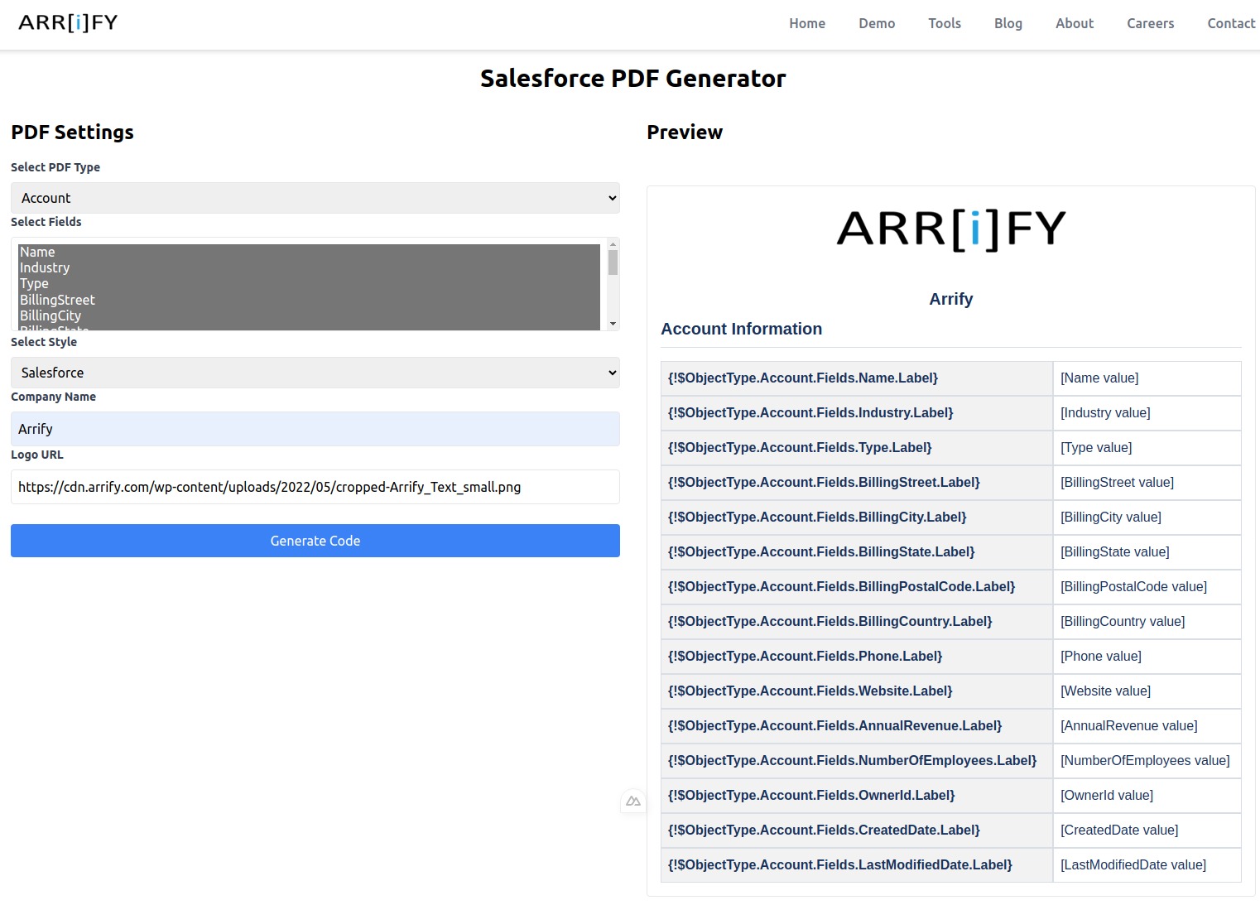The image size is (1260, 905).
Task: Click the Account Information heading
Action: (741, 329)
